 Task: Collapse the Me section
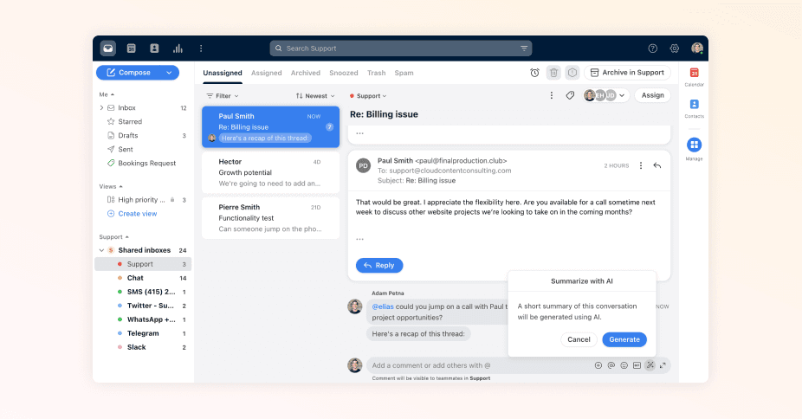point(107,94)
